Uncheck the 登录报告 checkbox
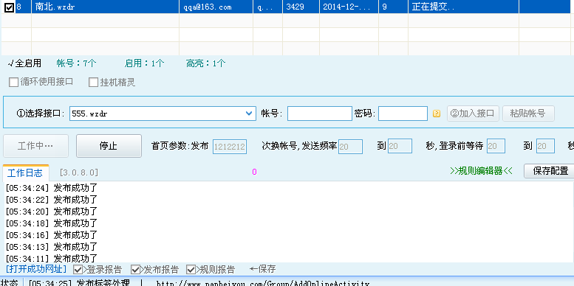574x286 pixels. tap(78, 270)
